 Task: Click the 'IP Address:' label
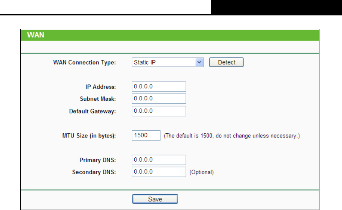point(100,87)
